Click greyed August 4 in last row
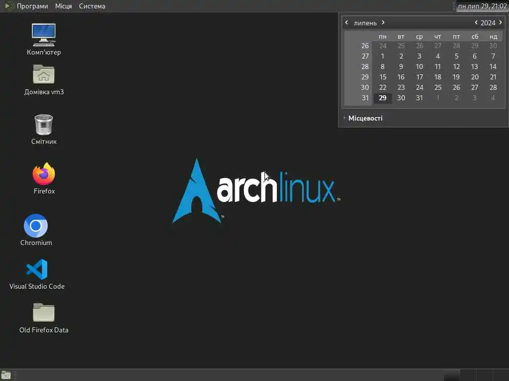Screen dimensions: 509x381 [x=493, y=98]
